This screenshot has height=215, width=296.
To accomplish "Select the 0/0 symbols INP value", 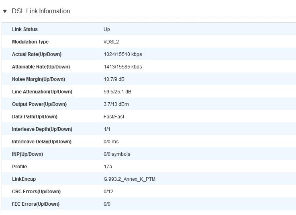I will click(x=117, y=154).
